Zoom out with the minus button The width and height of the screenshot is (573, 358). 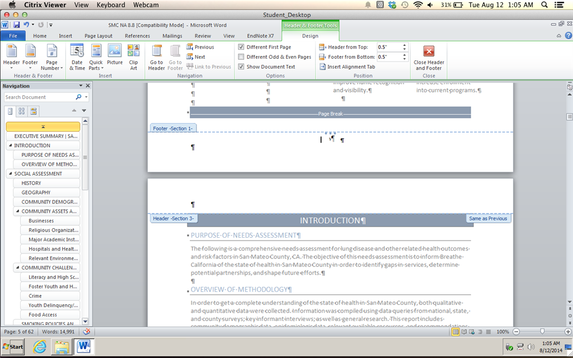[x=516, y=332]
